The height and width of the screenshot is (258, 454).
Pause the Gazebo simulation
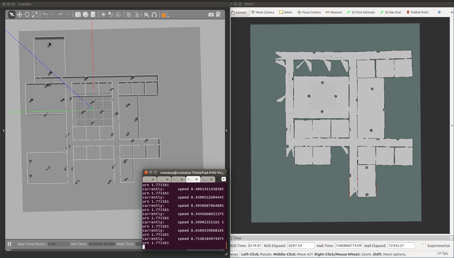pyautogui.click(x=9, y=244)
